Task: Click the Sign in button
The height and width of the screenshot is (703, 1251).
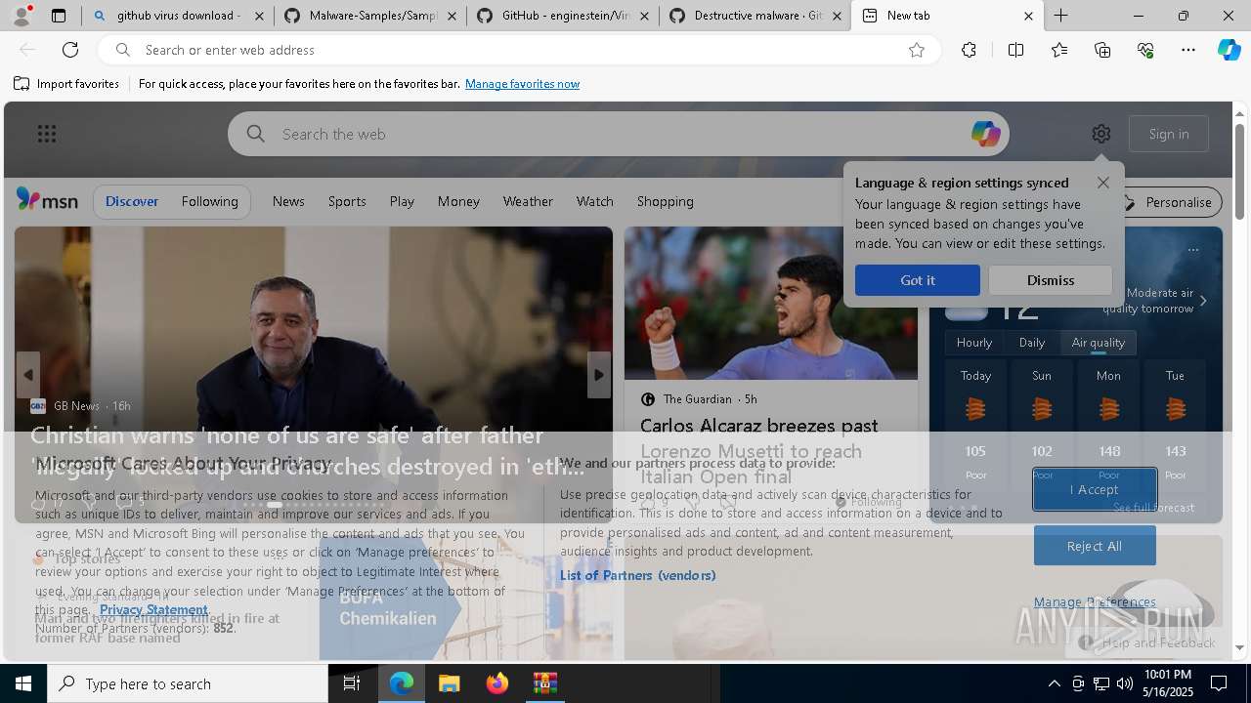Action: [x=1169, y=134]
